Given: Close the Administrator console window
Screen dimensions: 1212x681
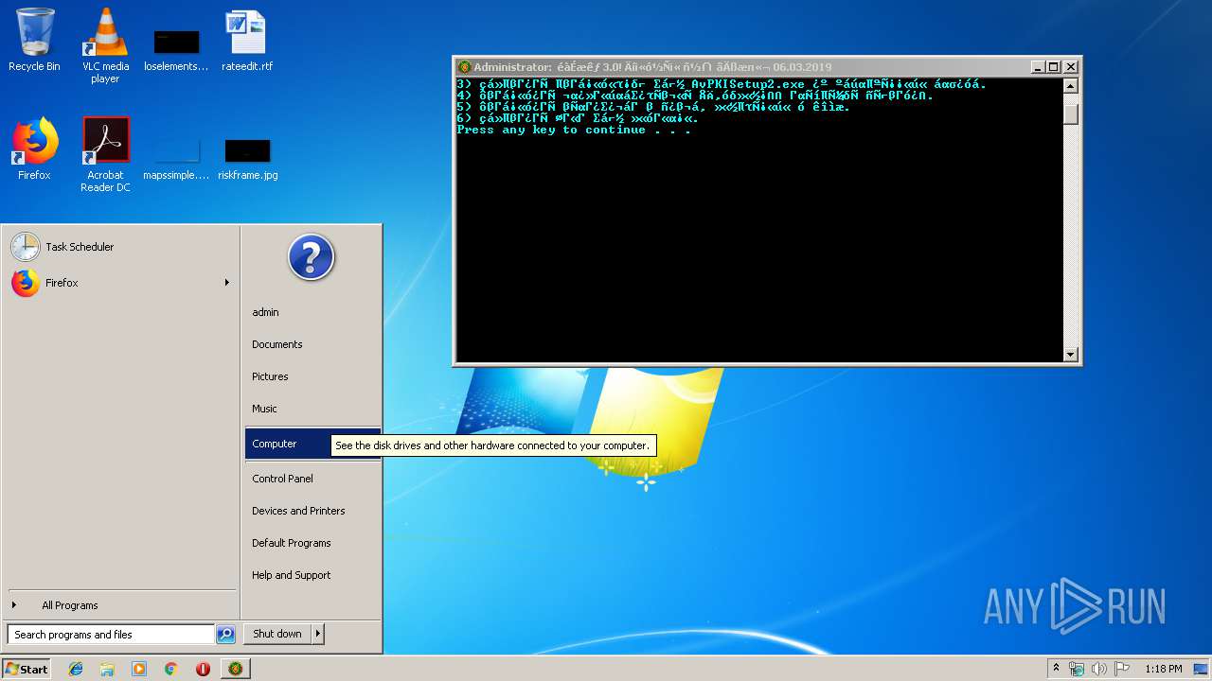Looking at the screenshot, I should 1070,67.
